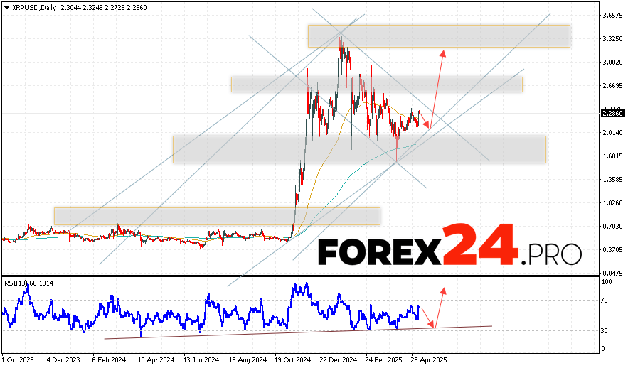Click the RSI level 30 axis label
628x368 pixels.
(x=605, y=331)
